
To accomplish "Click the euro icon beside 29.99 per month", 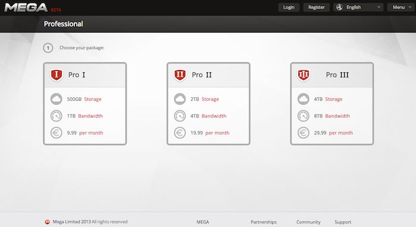I will click(x=304, y=133).
